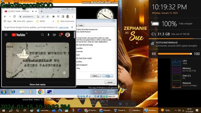Click Windows 7 tray volume icon
201x113 pixels.
pyautogui.click(x=103, y=92)
